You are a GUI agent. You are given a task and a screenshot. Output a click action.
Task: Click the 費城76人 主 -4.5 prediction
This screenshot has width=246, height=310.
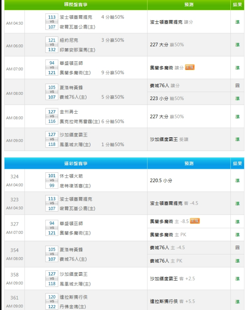[x=167, y=248]
